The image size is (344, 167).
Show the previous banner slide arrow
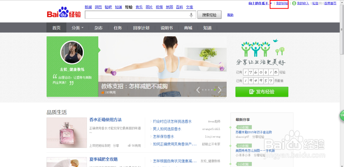tap(198, 90)
